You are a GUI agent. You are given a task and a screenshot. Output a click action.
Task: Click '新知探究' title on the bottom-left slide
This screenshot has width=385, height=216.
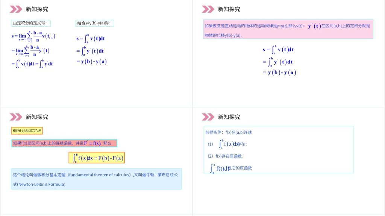[x=37, y=117]
